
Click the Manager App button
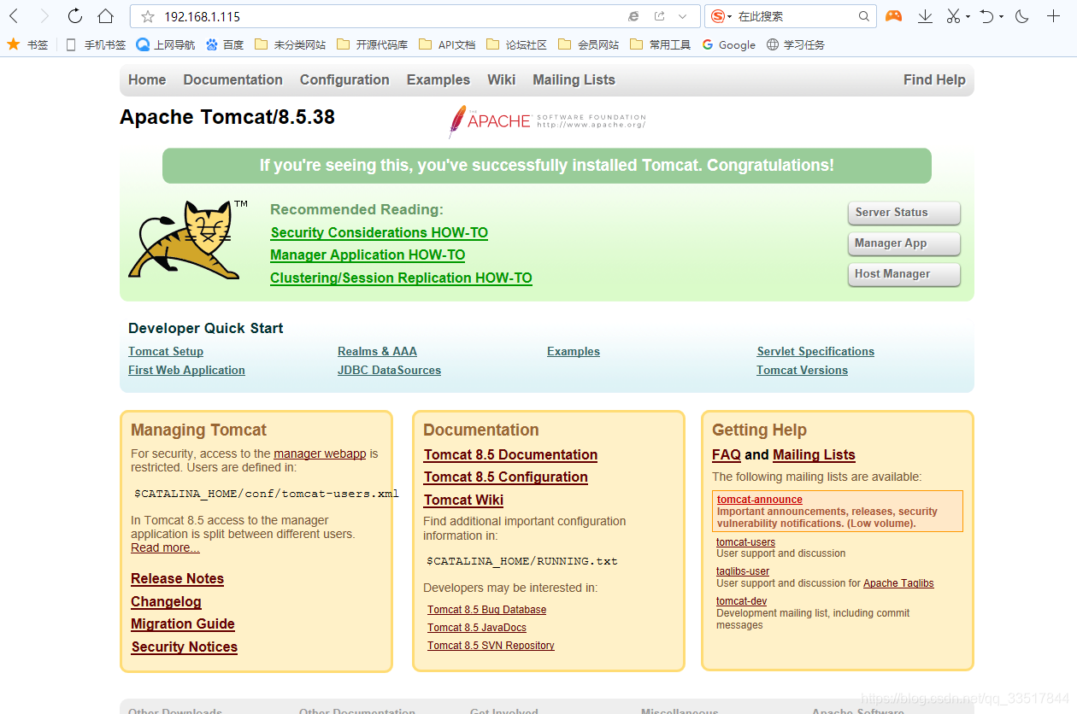[x=904, y=243]
